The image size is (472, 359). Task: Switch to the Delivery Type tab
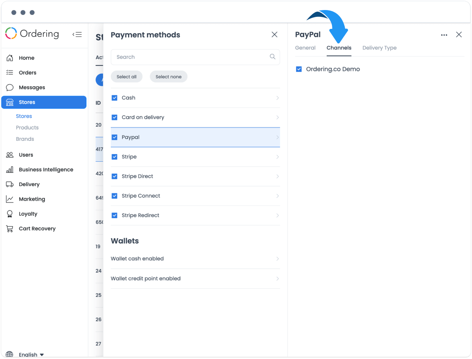[x=379, y=48]
